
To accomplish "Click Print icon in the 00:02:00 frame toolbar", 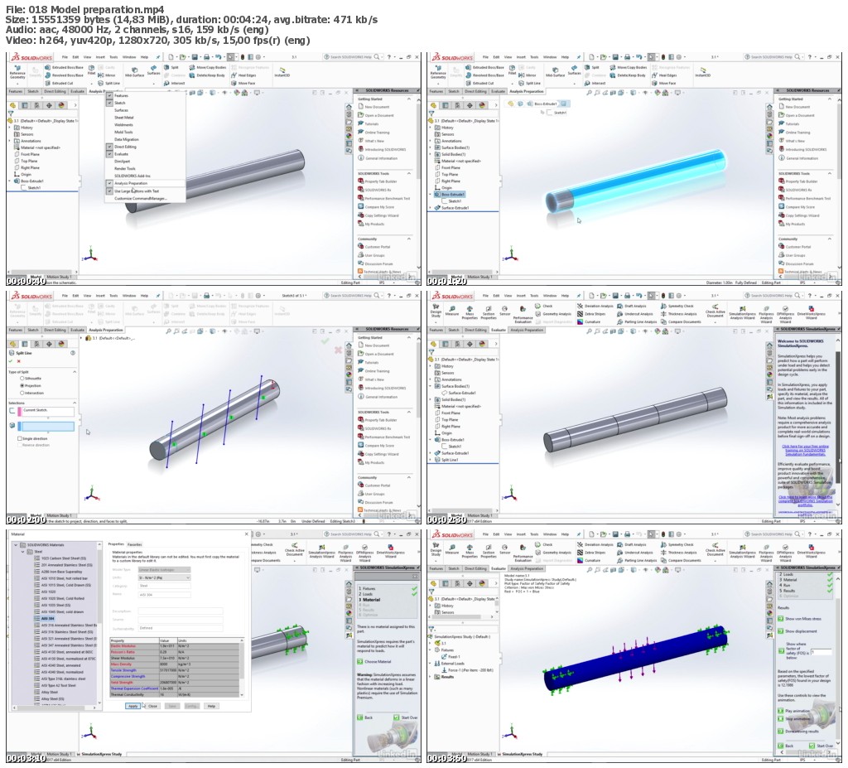I will click(205, 296).
